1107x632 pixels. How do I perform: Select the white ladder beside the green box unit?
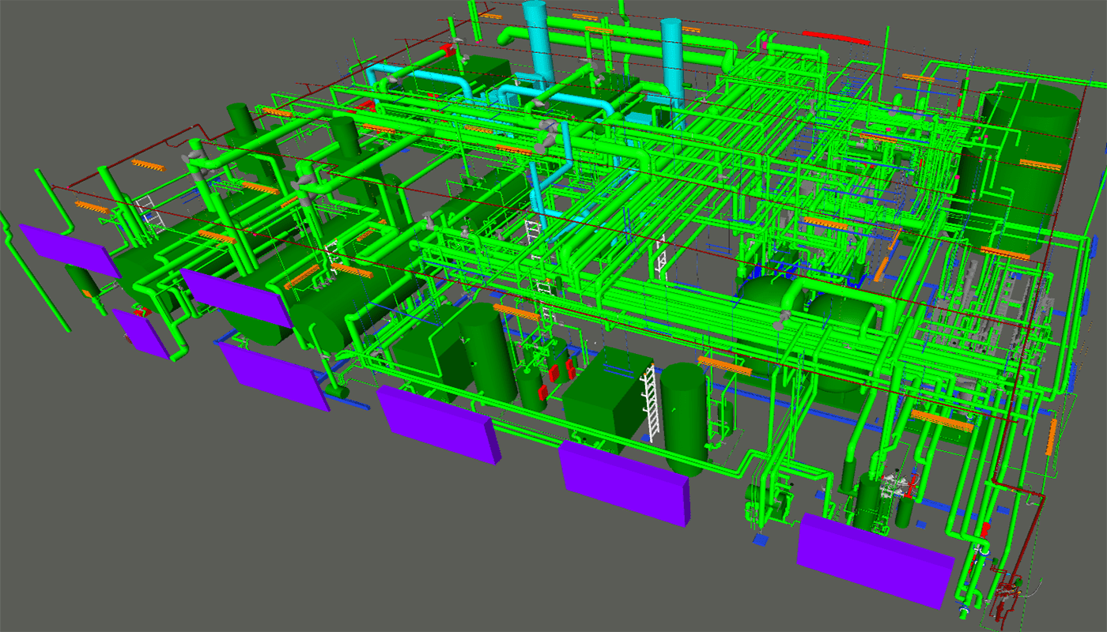tap(650, 403)
